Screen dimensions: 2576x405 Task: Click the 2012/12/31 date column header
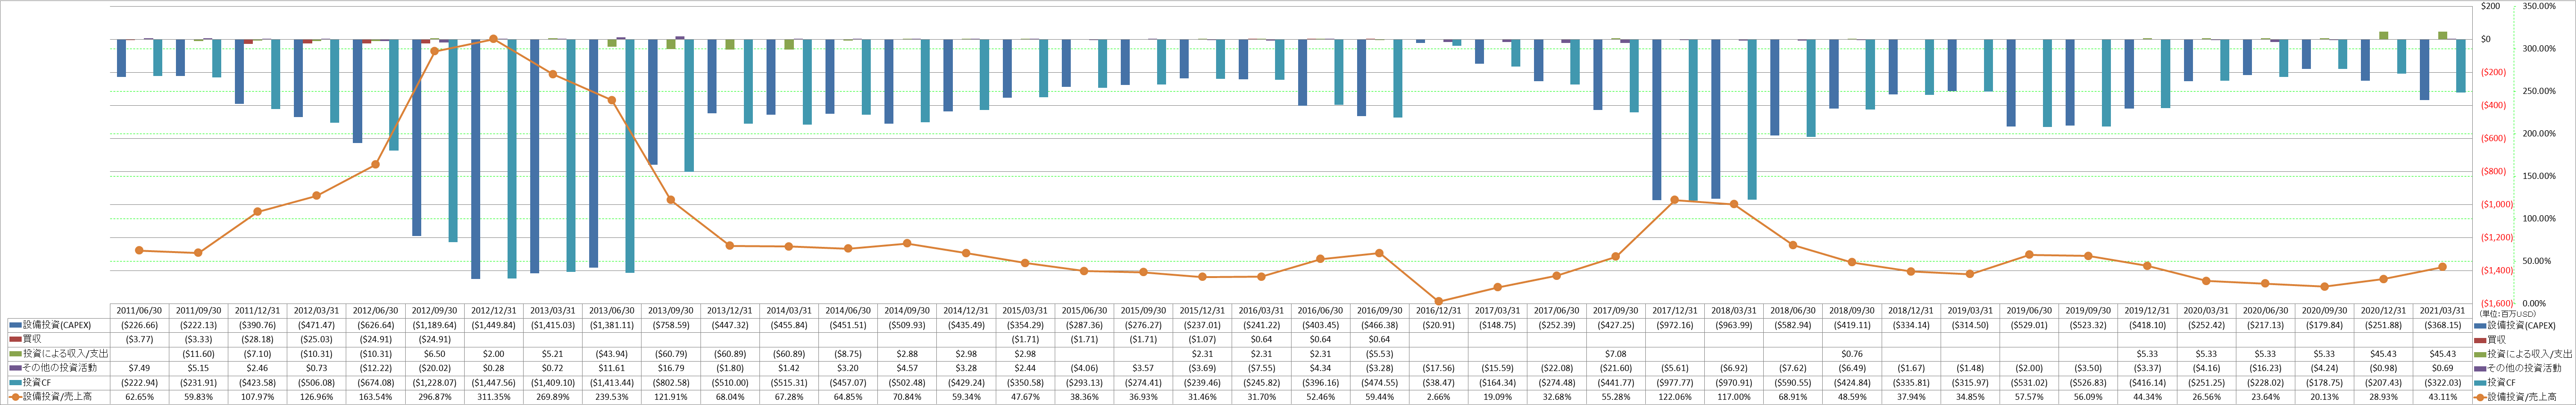point(493,311)
